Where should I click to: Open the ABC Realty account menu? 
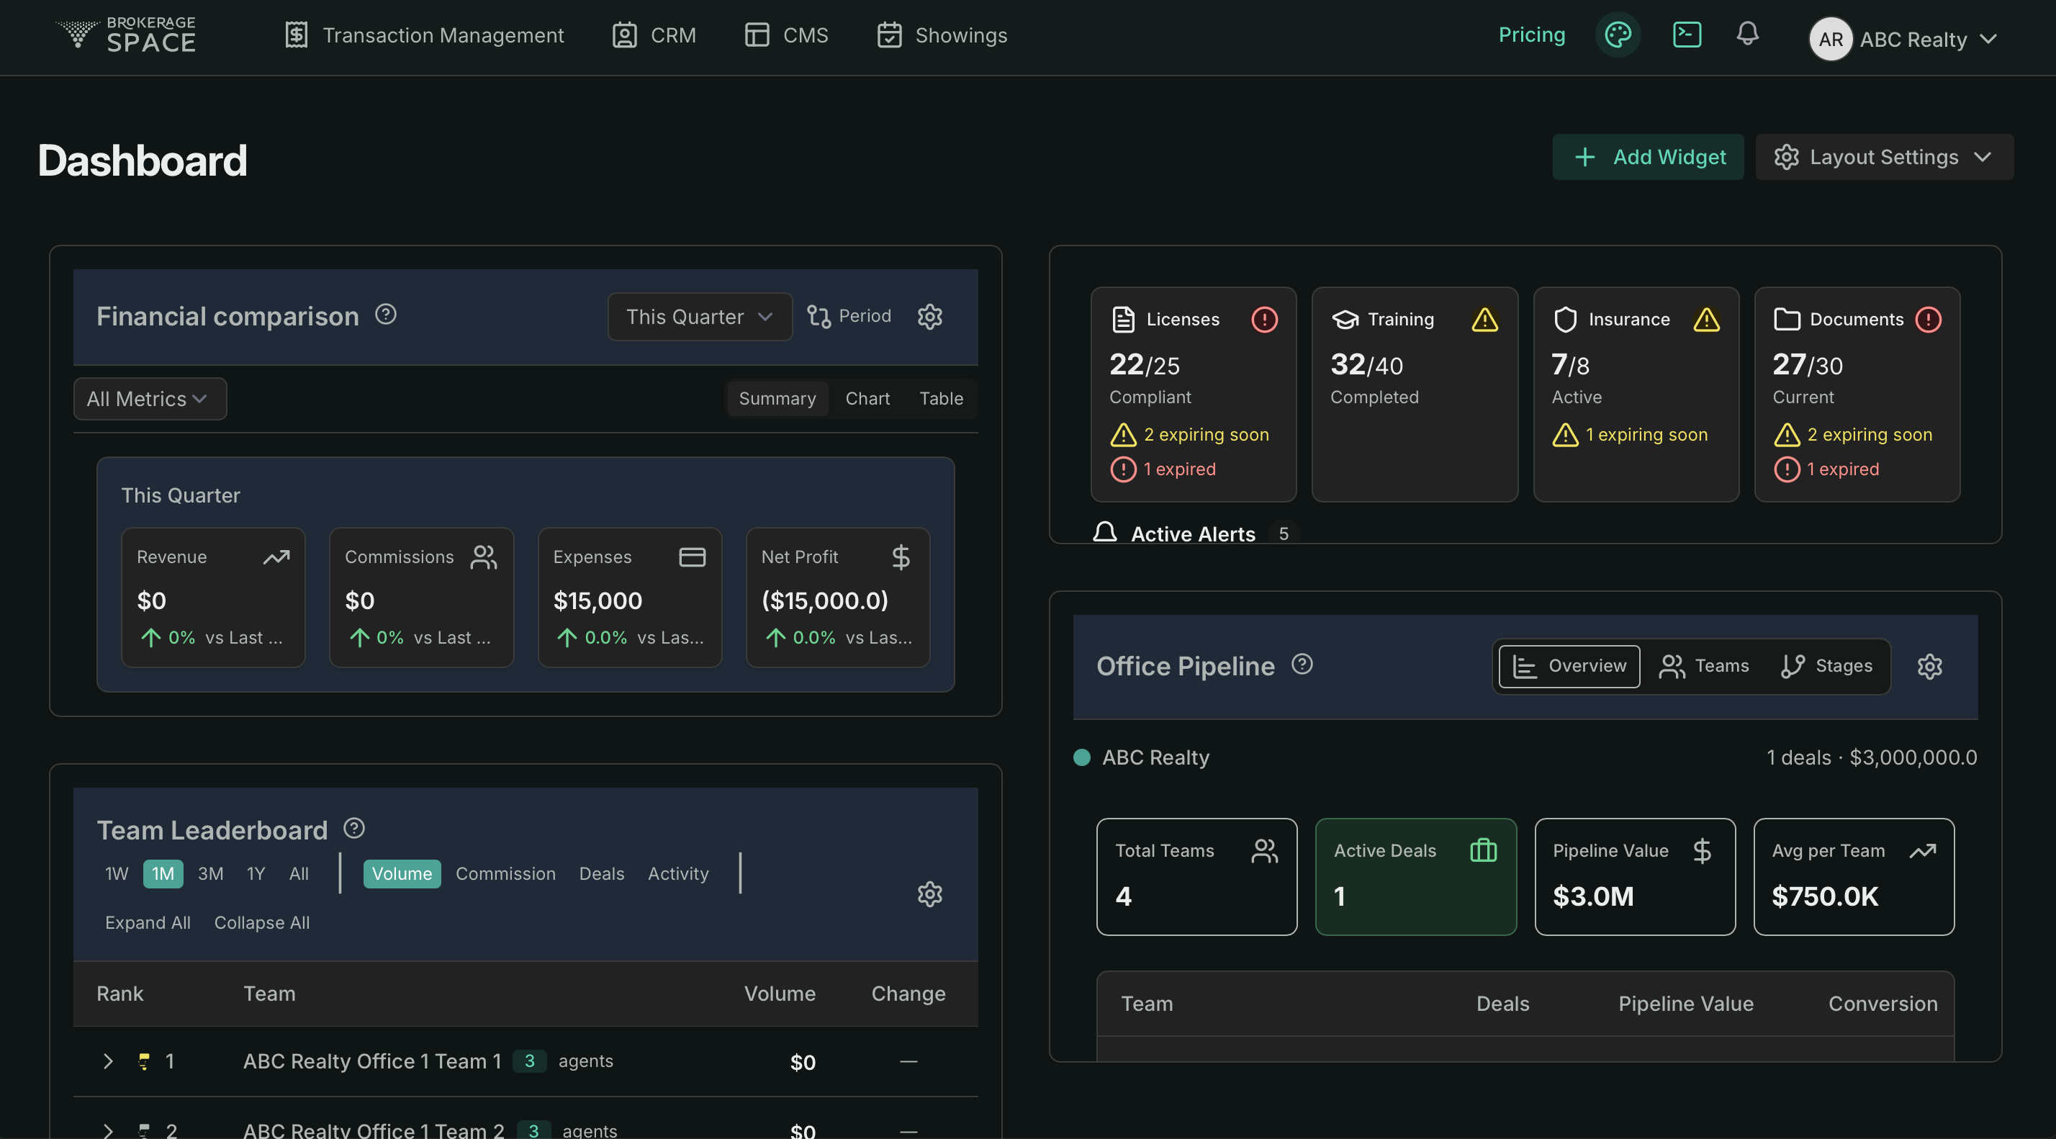tap(1903, 38)
